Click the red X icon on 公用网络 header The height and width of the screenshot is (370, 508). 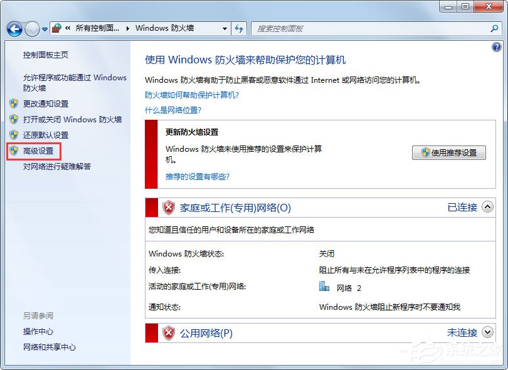point(168,333)
